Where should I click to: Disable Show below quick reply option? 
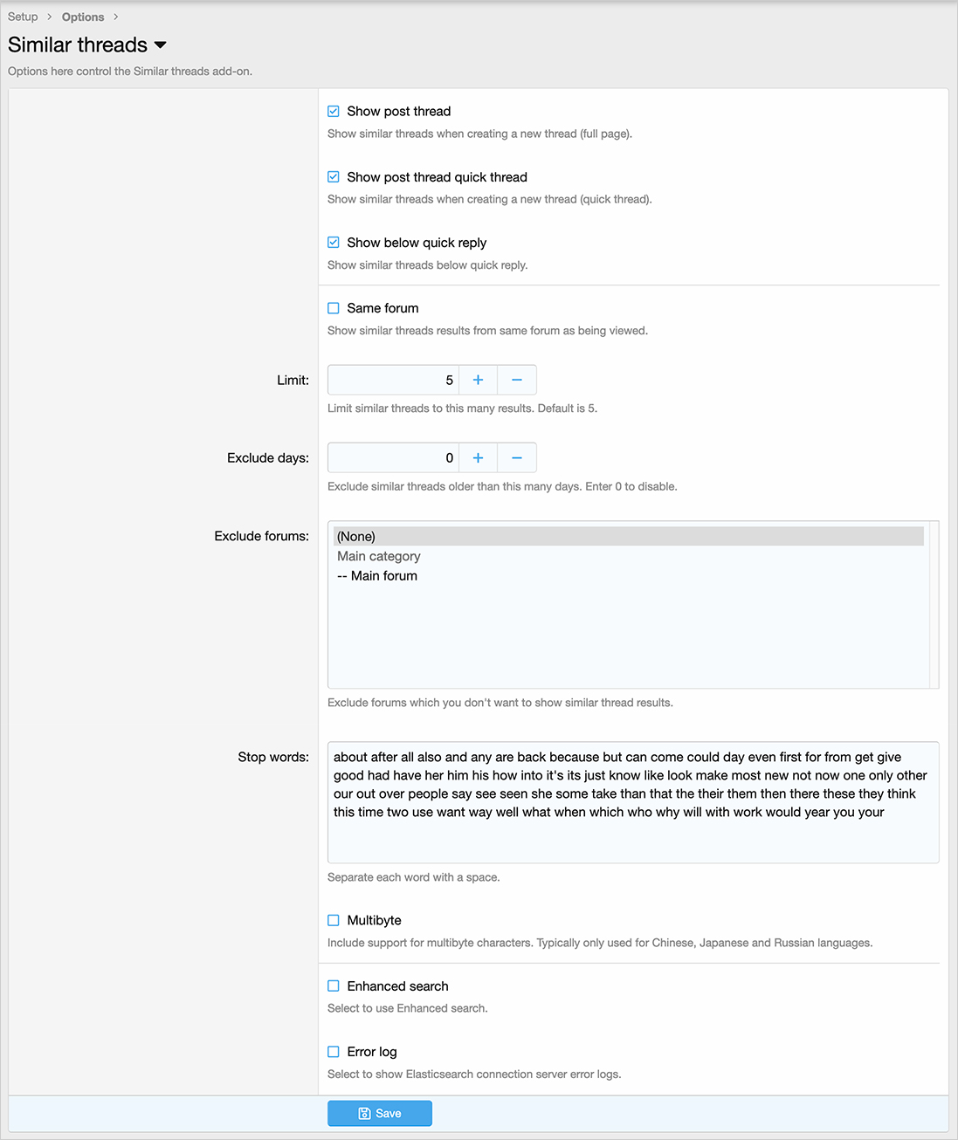[x=334, y=242]
